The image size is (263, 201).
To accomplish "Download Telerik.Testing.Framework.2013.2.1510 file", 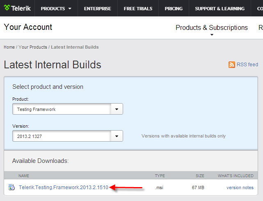I will pos(63,187).
